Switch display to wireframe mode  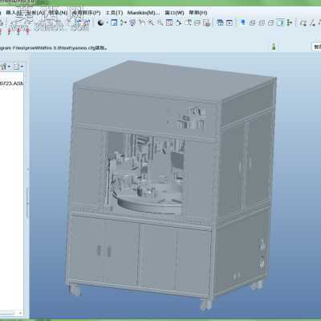click(x=252, y=22)
